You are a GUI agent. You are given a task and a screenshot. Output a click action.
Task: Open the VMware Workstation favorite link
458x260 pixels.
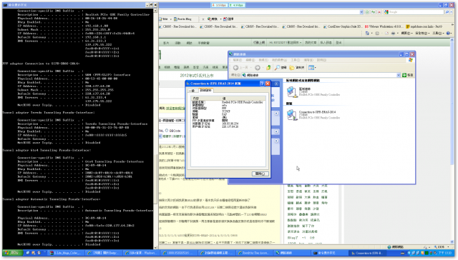384,26
